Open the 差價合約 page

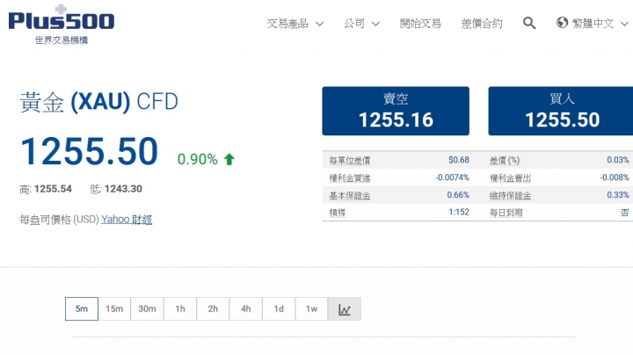click(482, 24)
